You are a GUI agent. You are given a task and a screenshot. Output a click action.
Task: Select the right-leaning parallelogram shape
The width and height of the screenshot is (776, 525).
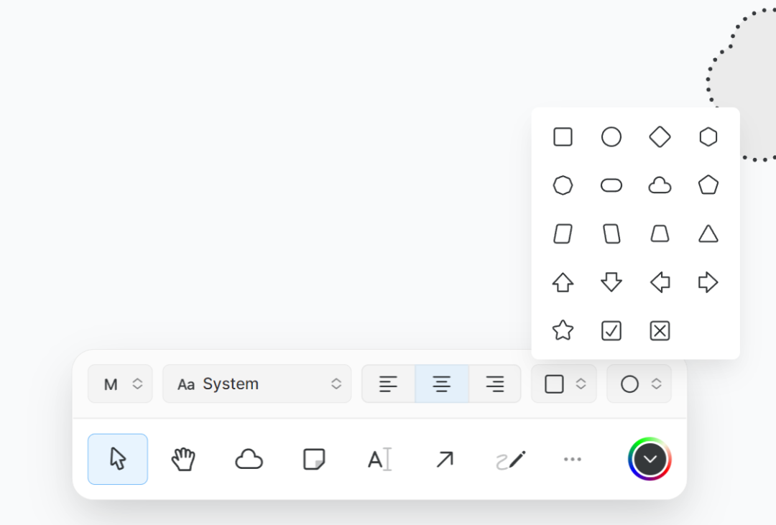coord(563,234)
